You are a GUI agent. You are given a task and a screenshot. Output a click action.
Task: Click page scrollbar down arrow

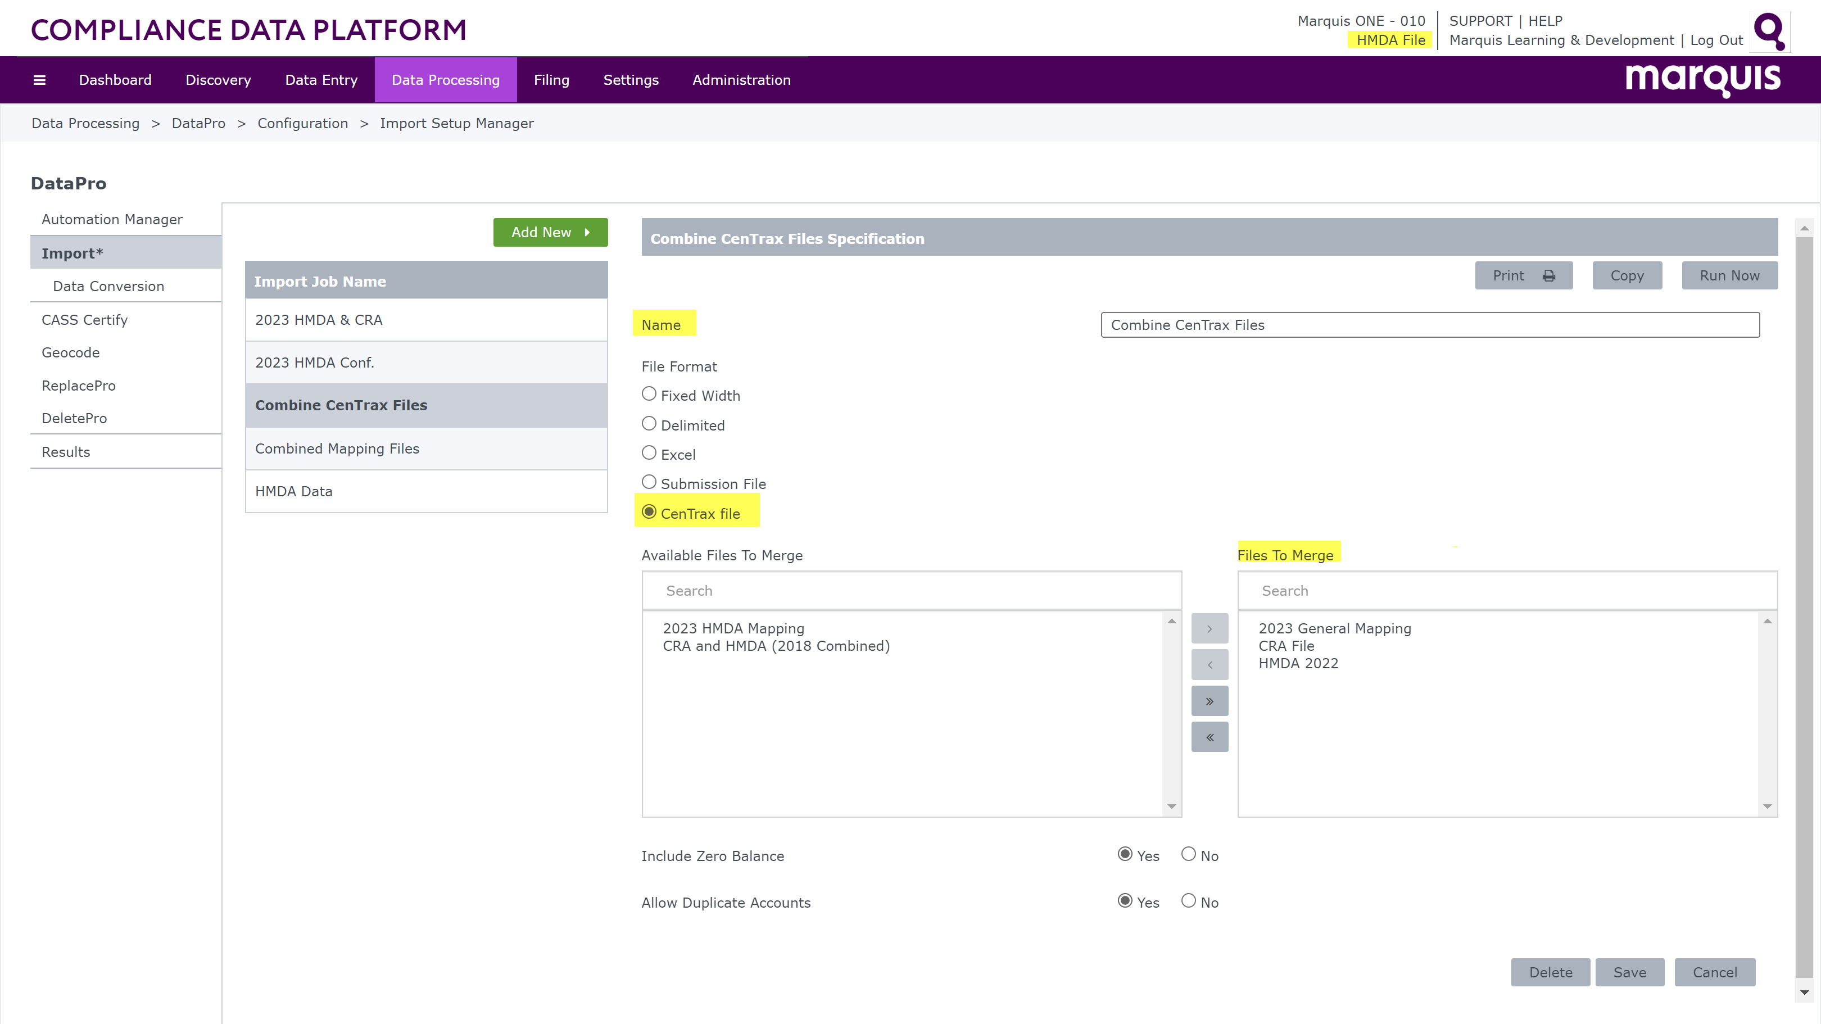click(x=1804, y=993)
